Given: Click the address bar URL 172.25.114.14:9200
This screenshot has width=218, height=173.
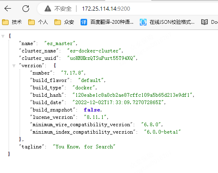Looking at the screenshot, I should tap(106, 9).
